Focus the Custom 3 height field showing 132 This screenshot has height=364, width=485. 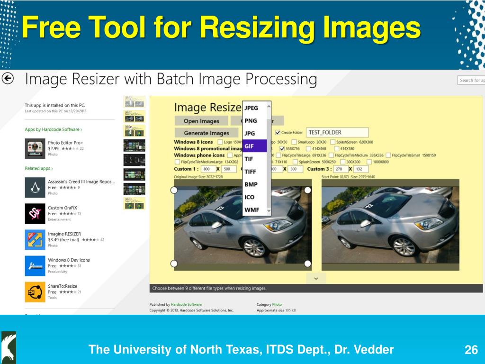(x=360, y=169)
